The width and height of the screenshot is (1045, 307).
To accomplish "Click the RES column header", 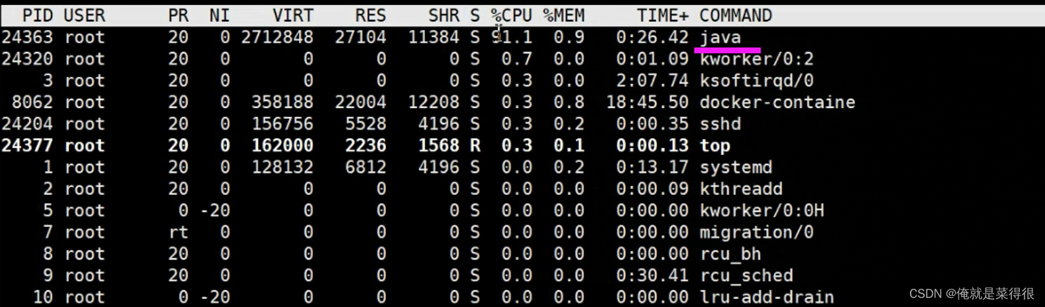I will coord(370,15).
